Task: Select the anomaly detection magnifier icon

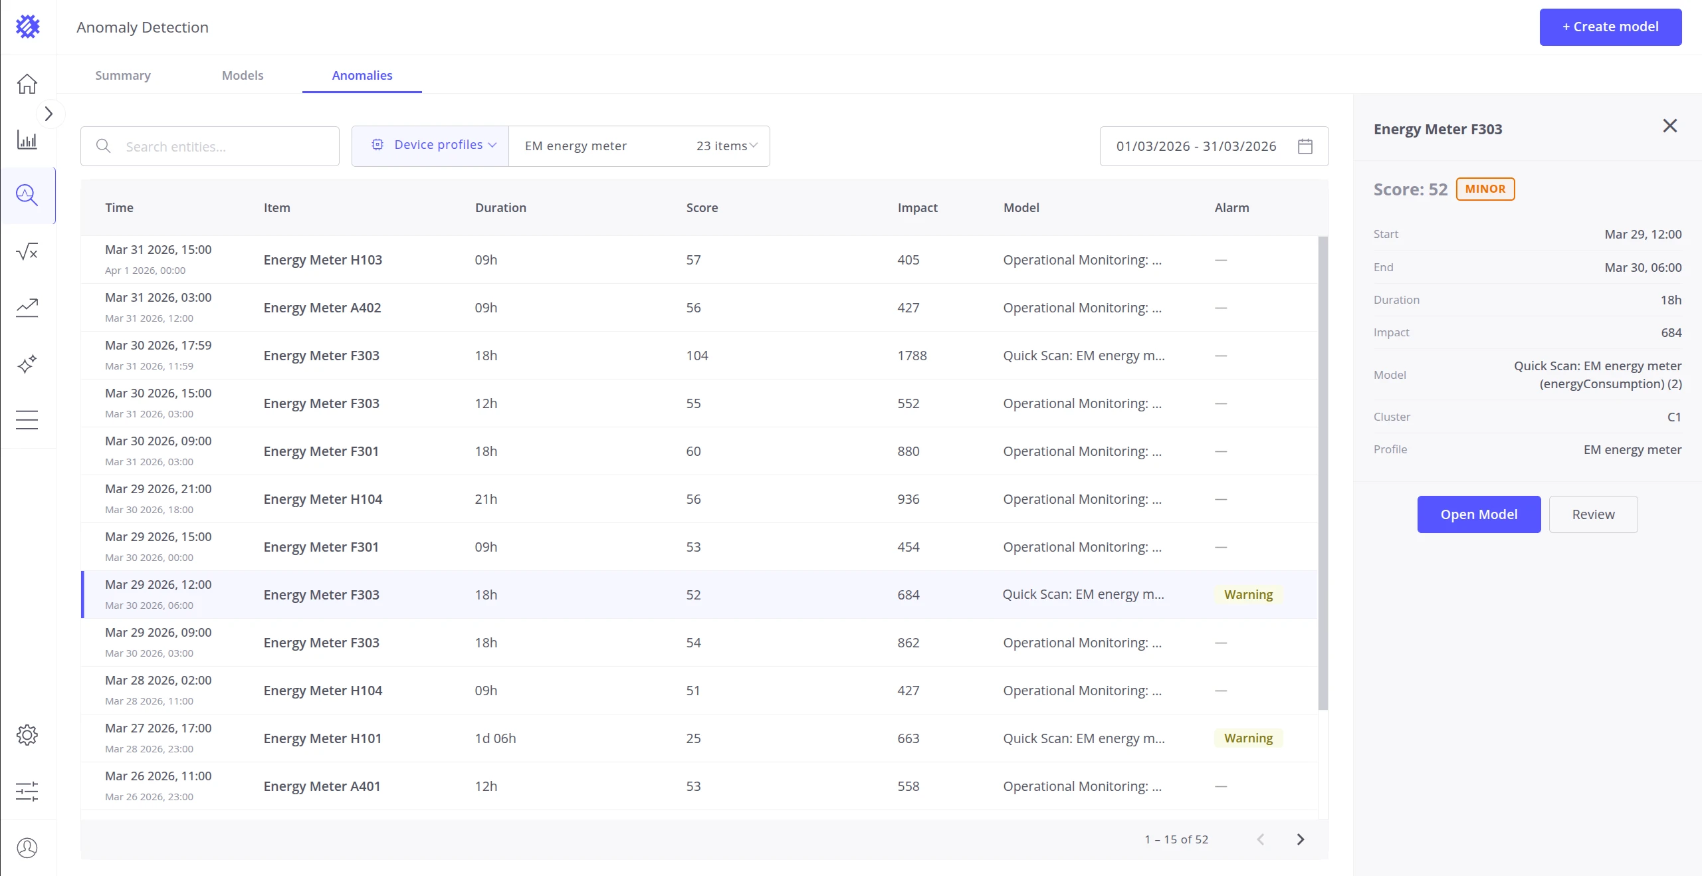Action: click(27, 195)
